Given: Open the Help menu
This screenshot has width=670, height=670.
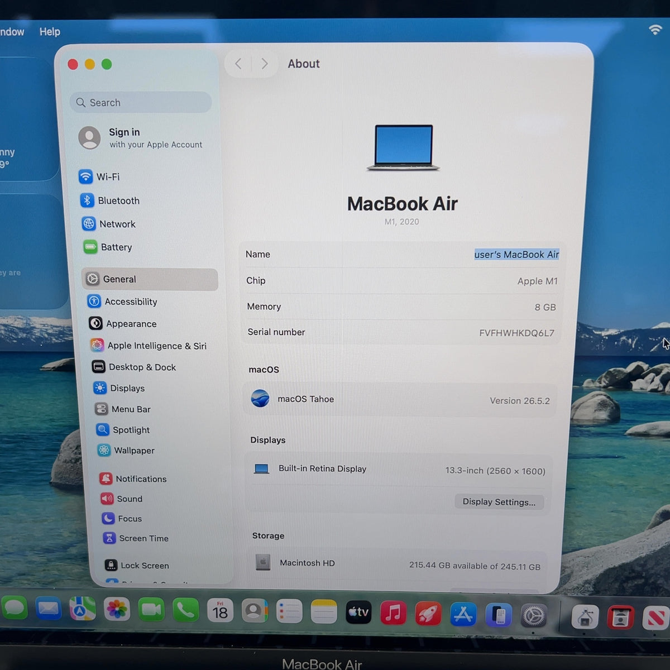Looking at the screenshot, I should pos(50,32).
